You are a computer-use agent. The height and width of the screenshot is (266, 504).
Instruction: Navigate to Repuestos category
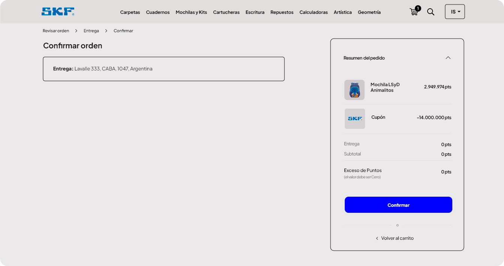(x=282, y=12)
